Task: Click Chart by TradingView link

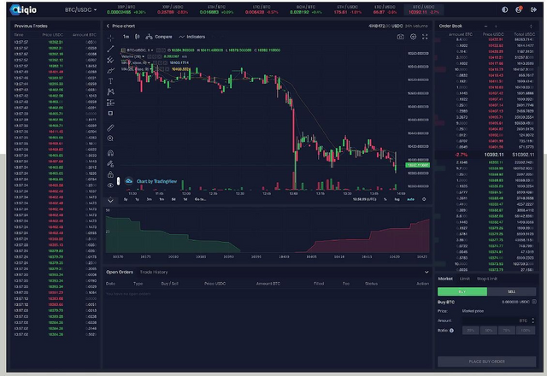Action: pos(156,181)
